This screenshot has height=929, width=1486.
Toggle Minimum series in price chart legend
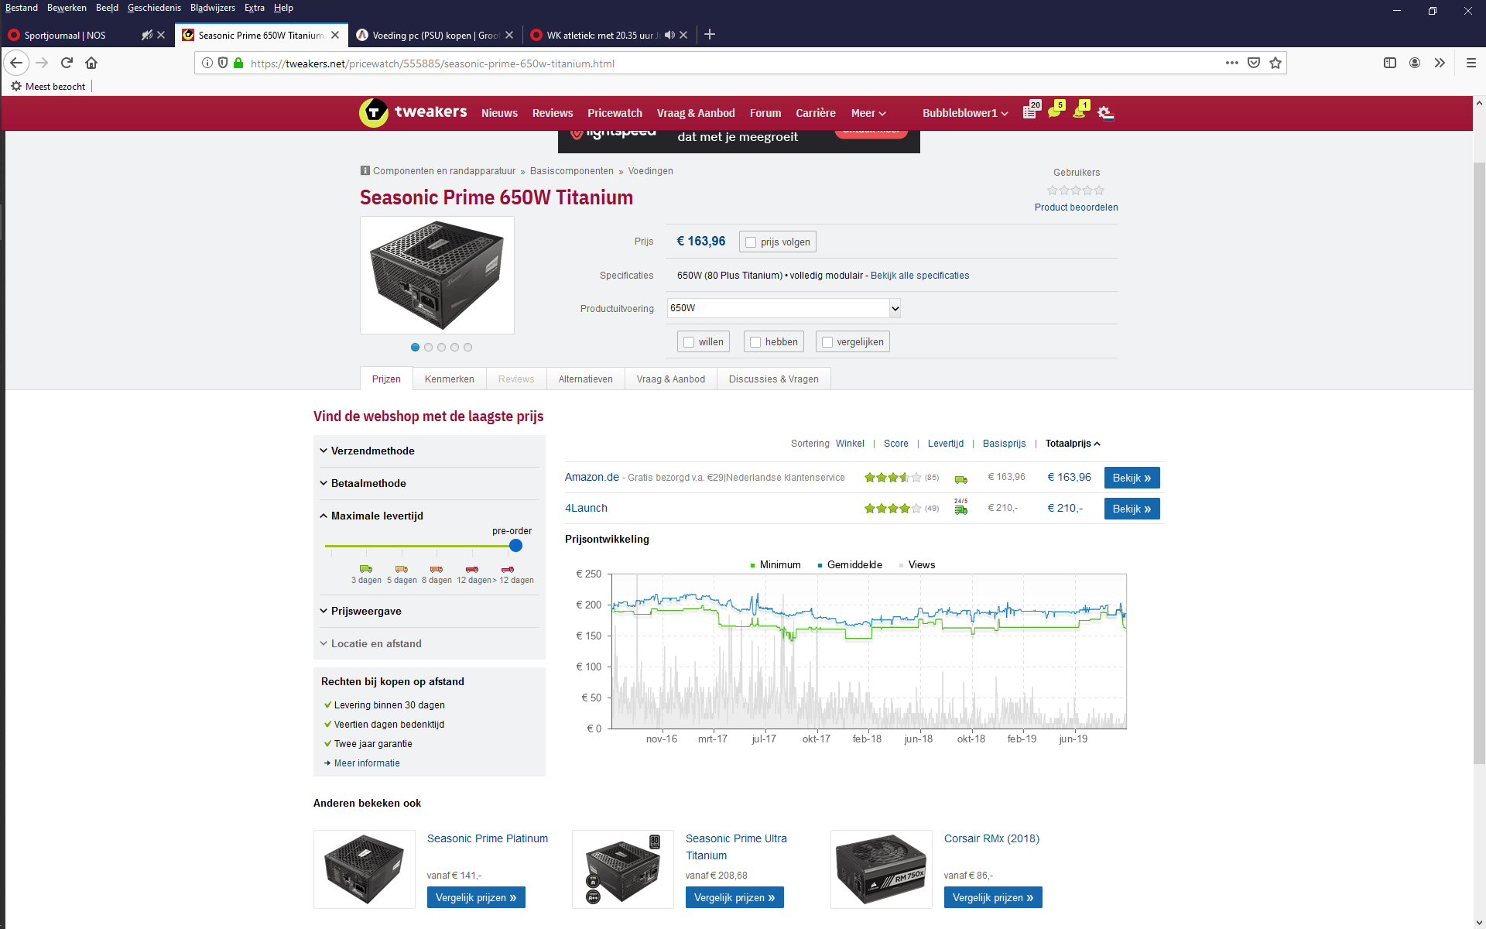coord(775,565)
